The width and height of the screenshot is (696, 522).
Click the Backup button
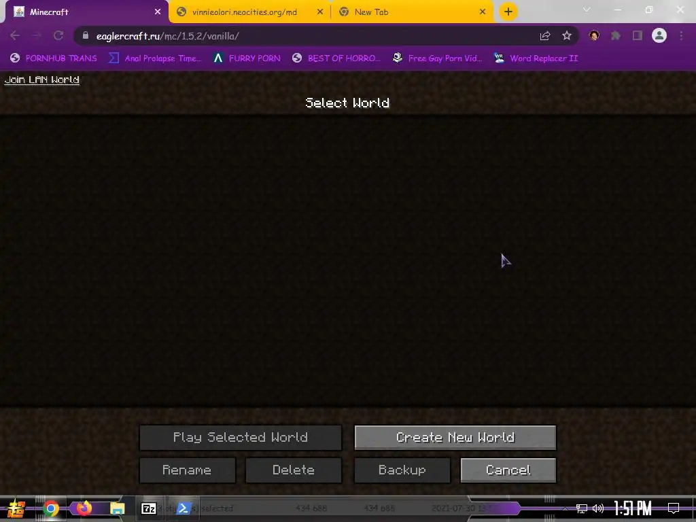coord(402,470)
